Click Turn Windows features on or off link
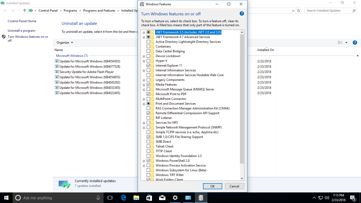Viewport: 361px width, 203px height. click(x=28, y=39)
